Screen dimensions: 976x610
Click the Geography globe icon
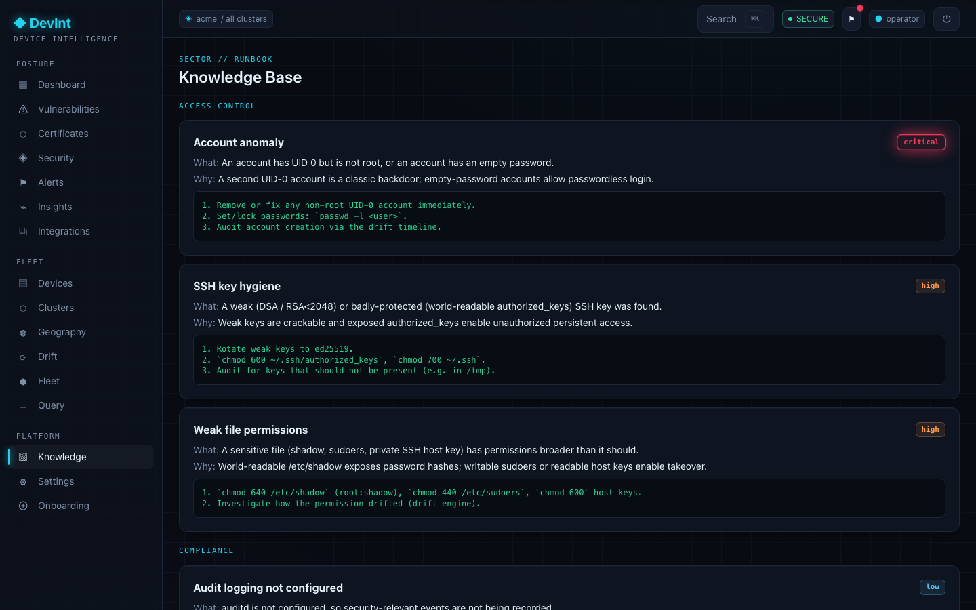(x=23, y=332)
